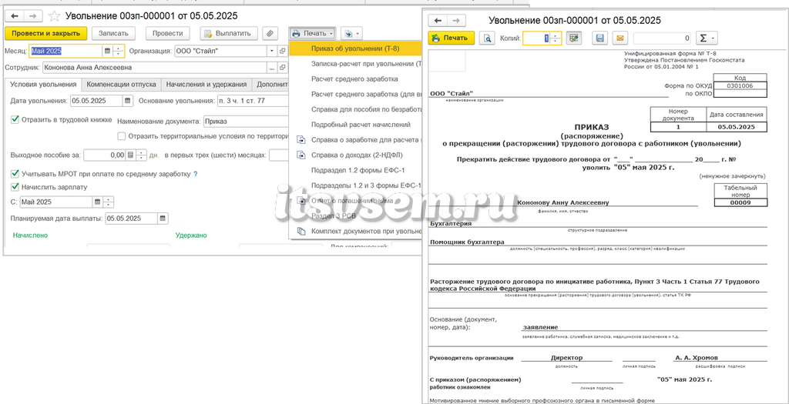Toggle editing mode of print form
The height and width of the screenshot is (404, 789).
tap(572, 38)
